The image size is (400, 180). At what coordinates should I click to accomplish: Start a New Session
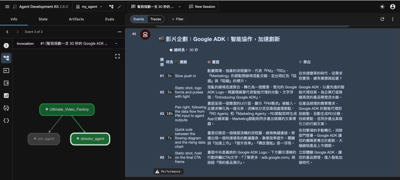coord(202,7)
